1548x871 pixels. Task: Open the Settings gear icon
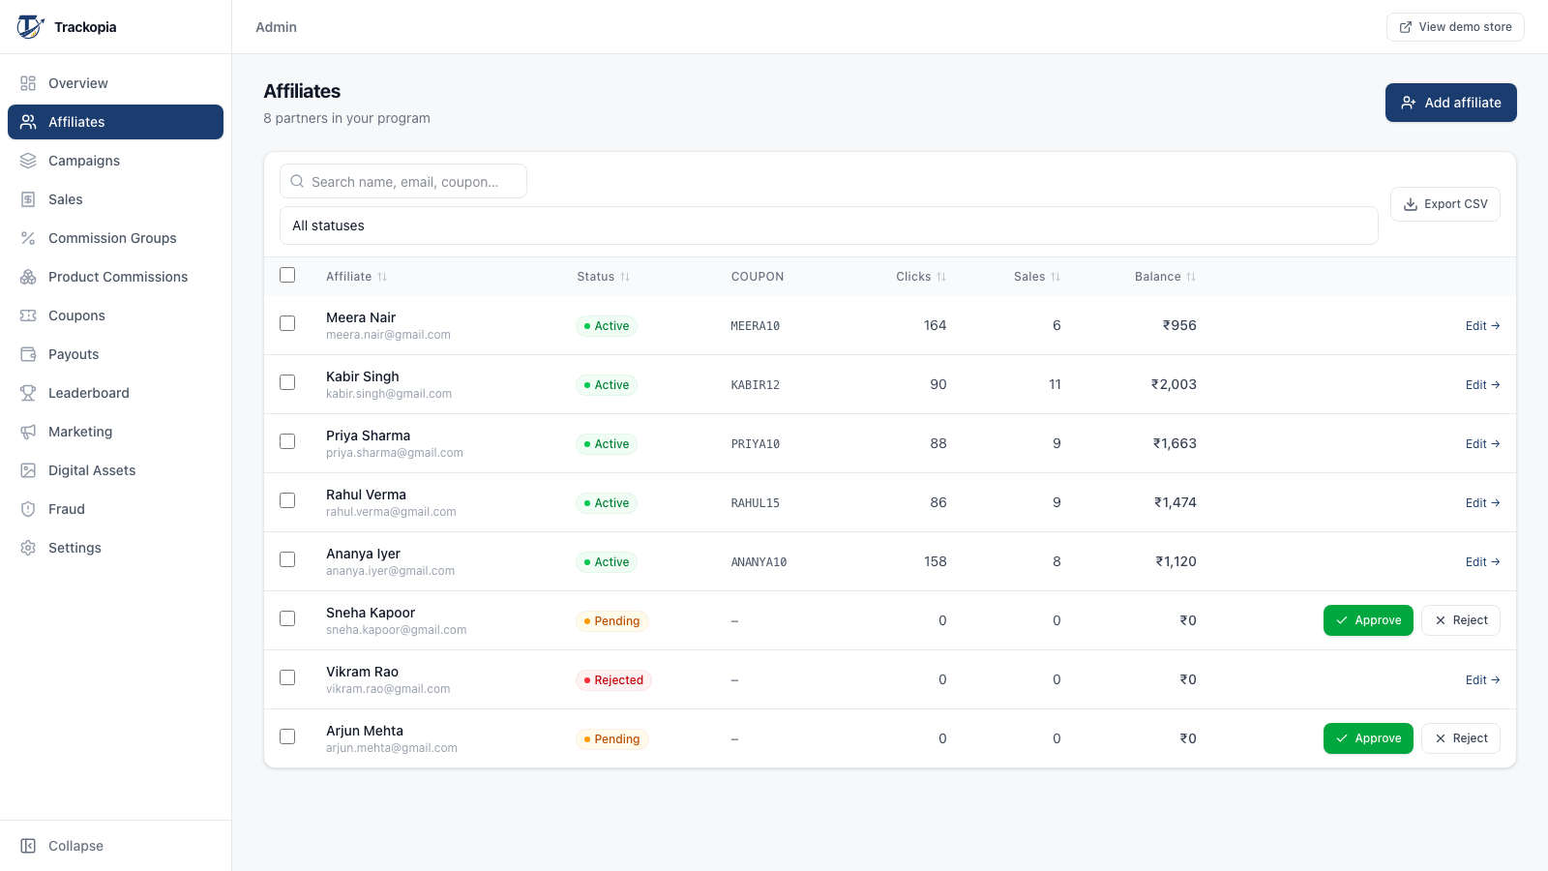28,548
